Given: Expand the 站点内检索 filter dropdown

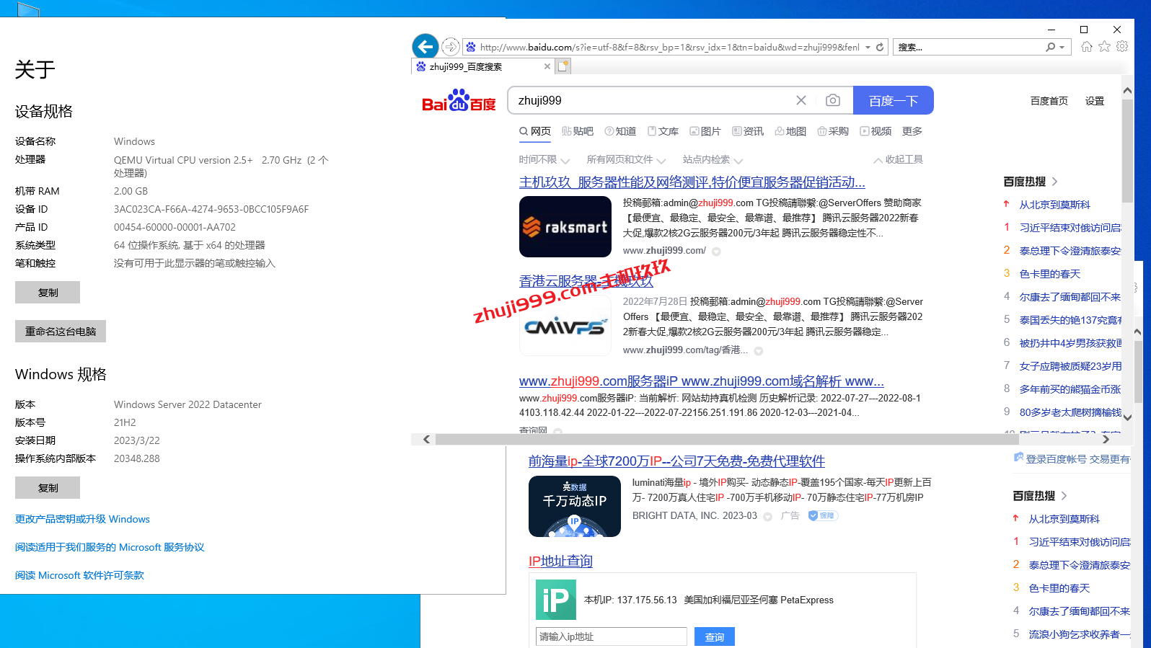Looking at the screenshot, I should point(713,159).
